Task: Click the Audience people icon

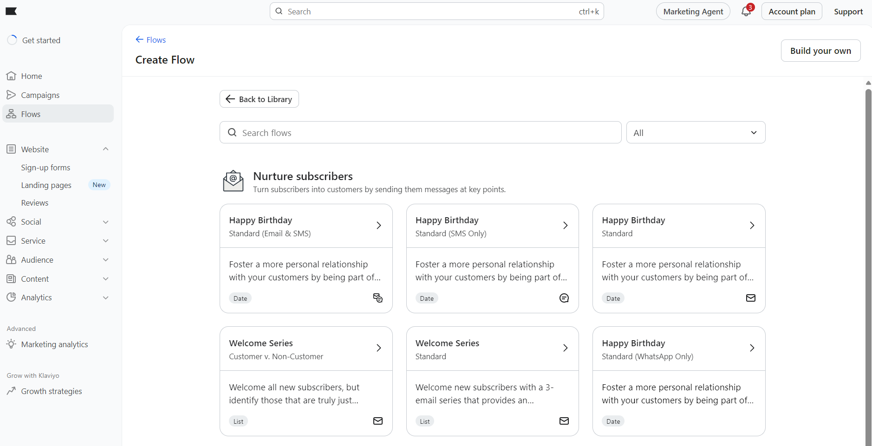Action: (x=11, y=259)
